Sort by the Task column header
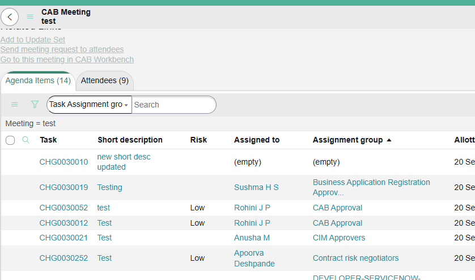The height and width of the screenshot is (280, 475). click(x=49, y=140)
